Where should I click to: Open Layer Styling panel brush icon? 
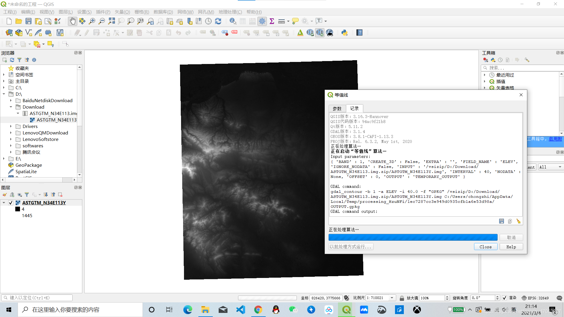coord(5,195)
